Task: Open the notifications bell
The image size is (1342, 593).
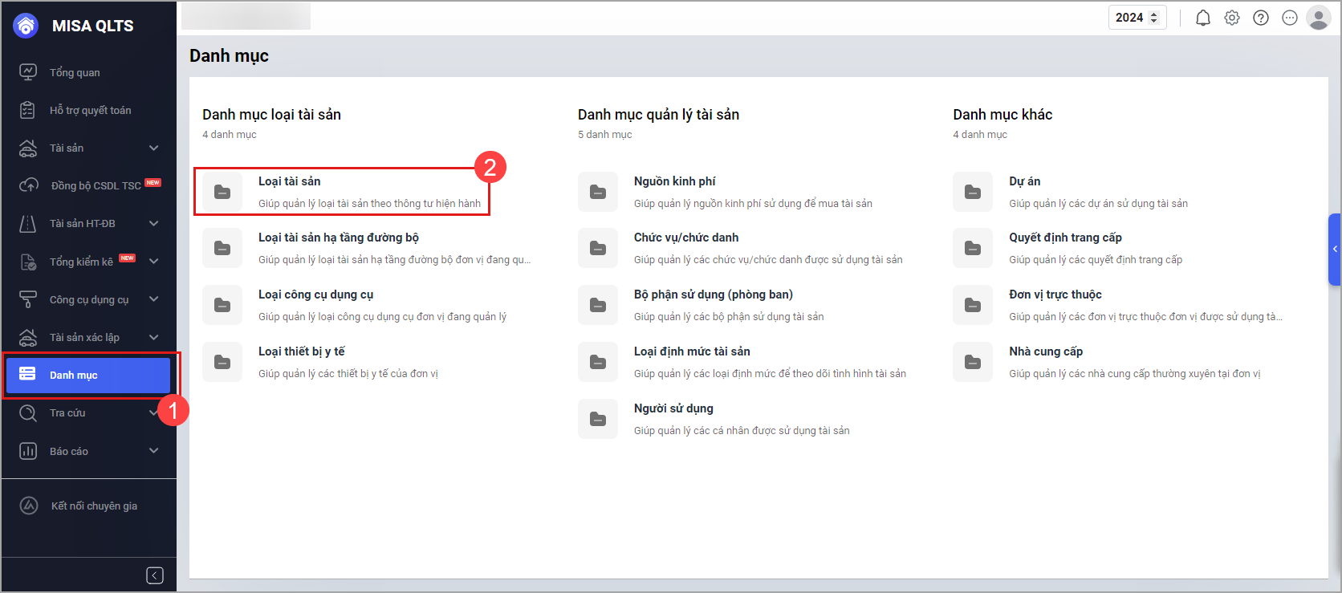Action: point(1203,18)
